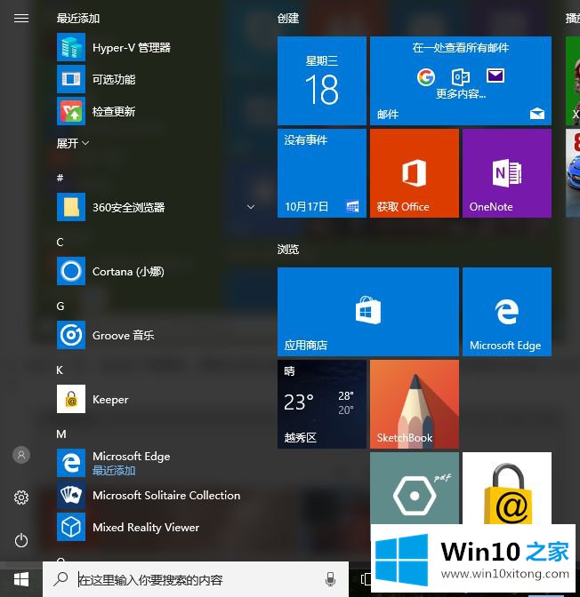This screenshot has height=597, width=580.
Task: Open the weather tile for 越秀区
Action: coord(322,404)
